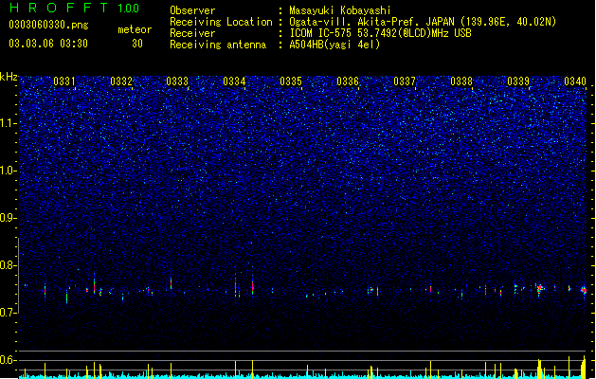Viewport: 596px width, 379px height.
Task: Click the 0340 time marker
Action: click(x=575, y=81)
